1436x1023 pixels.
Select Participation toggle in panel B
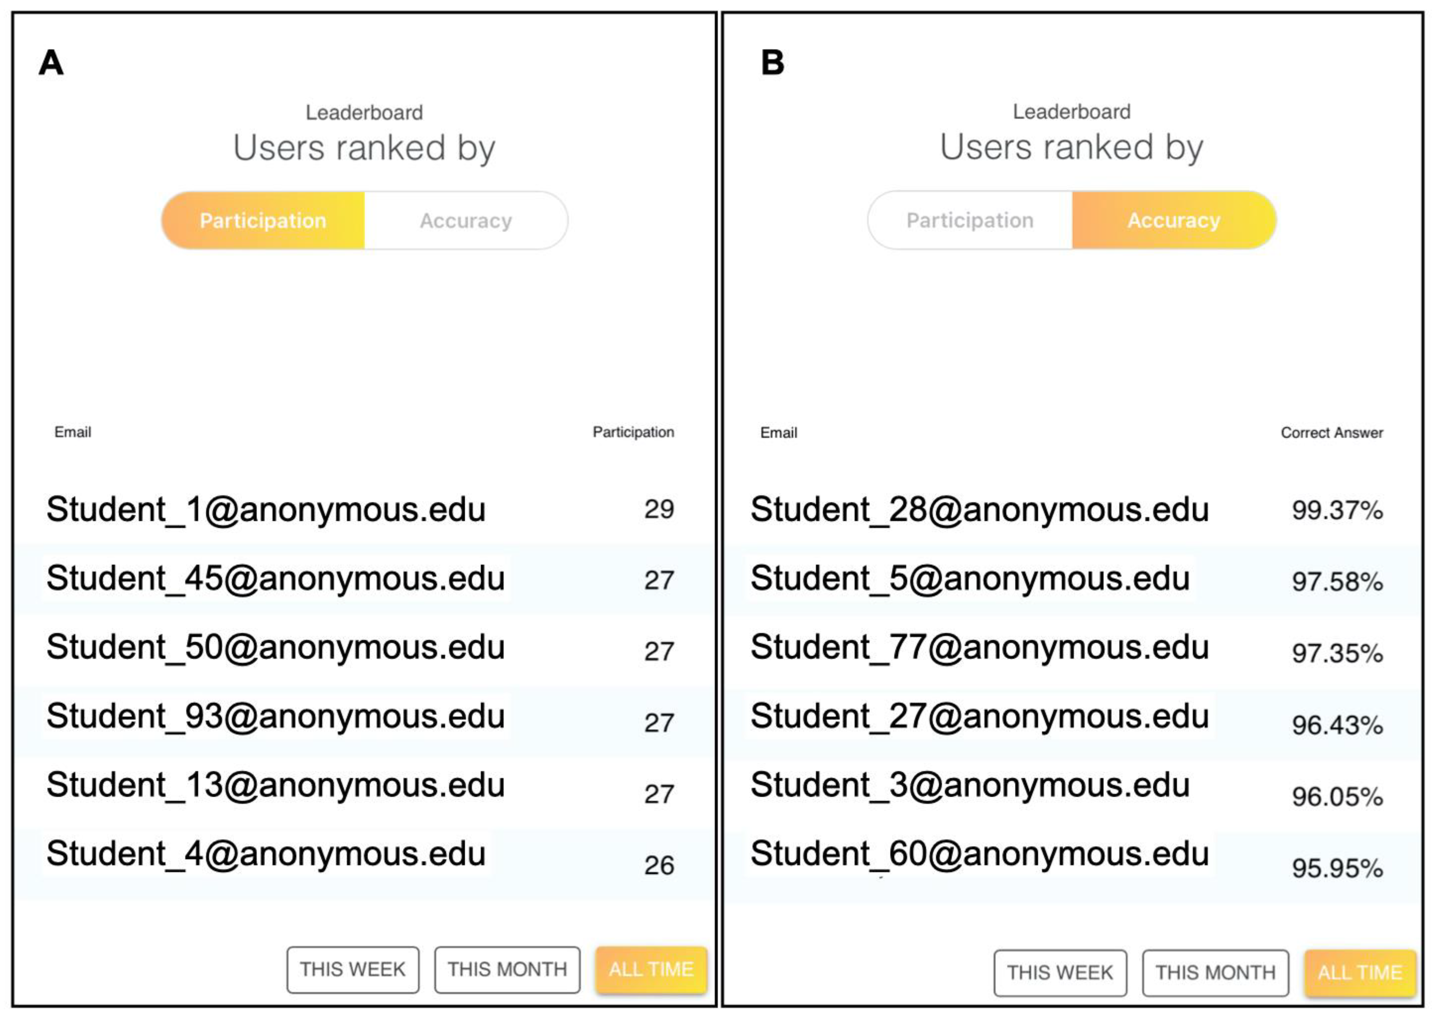970,220
